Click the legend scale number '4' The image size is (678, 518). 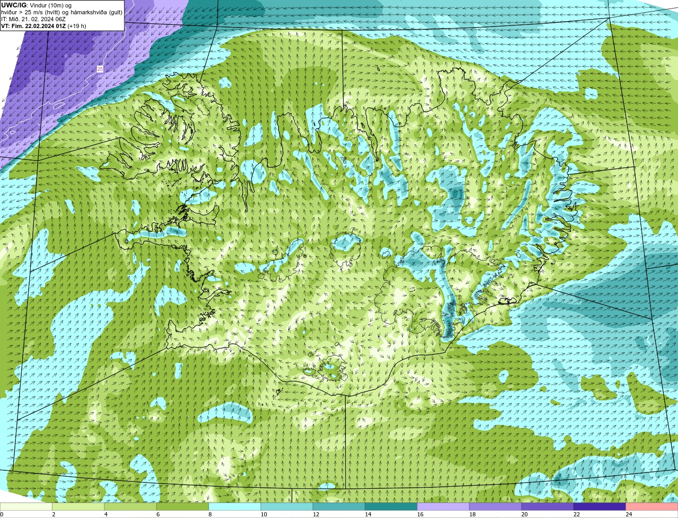click(106, 514)
